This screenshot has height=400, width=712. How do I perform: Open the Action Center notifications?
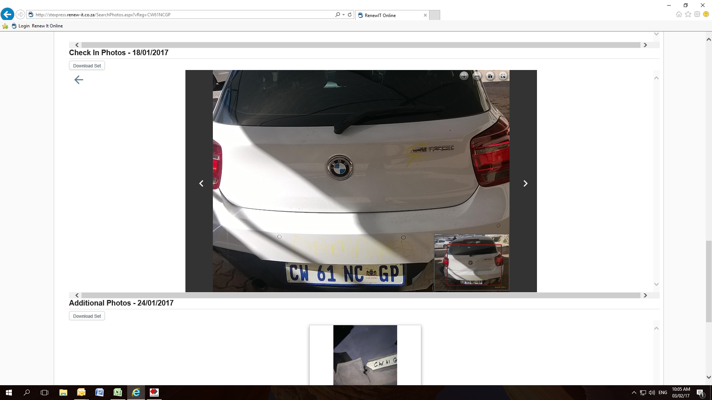700,393
